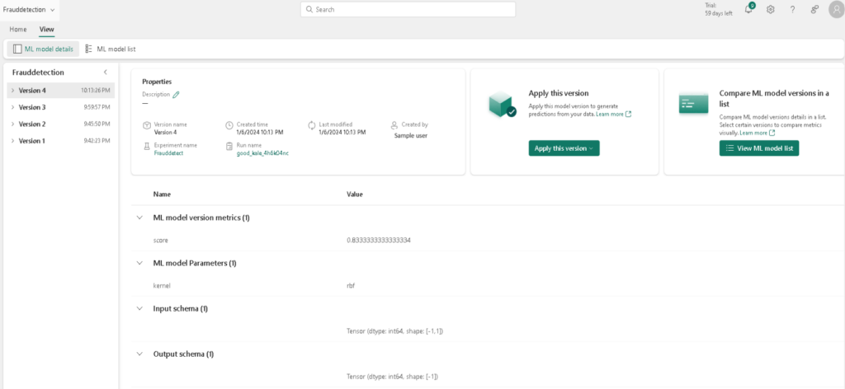Expand Version 3 in the version list
Viewport: 845px width, 389px height.
[12, 107]
